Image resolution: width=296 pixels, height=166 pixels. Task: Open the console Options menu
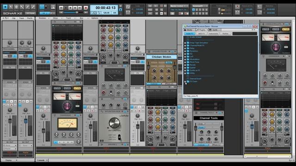(x=96, y=18)
